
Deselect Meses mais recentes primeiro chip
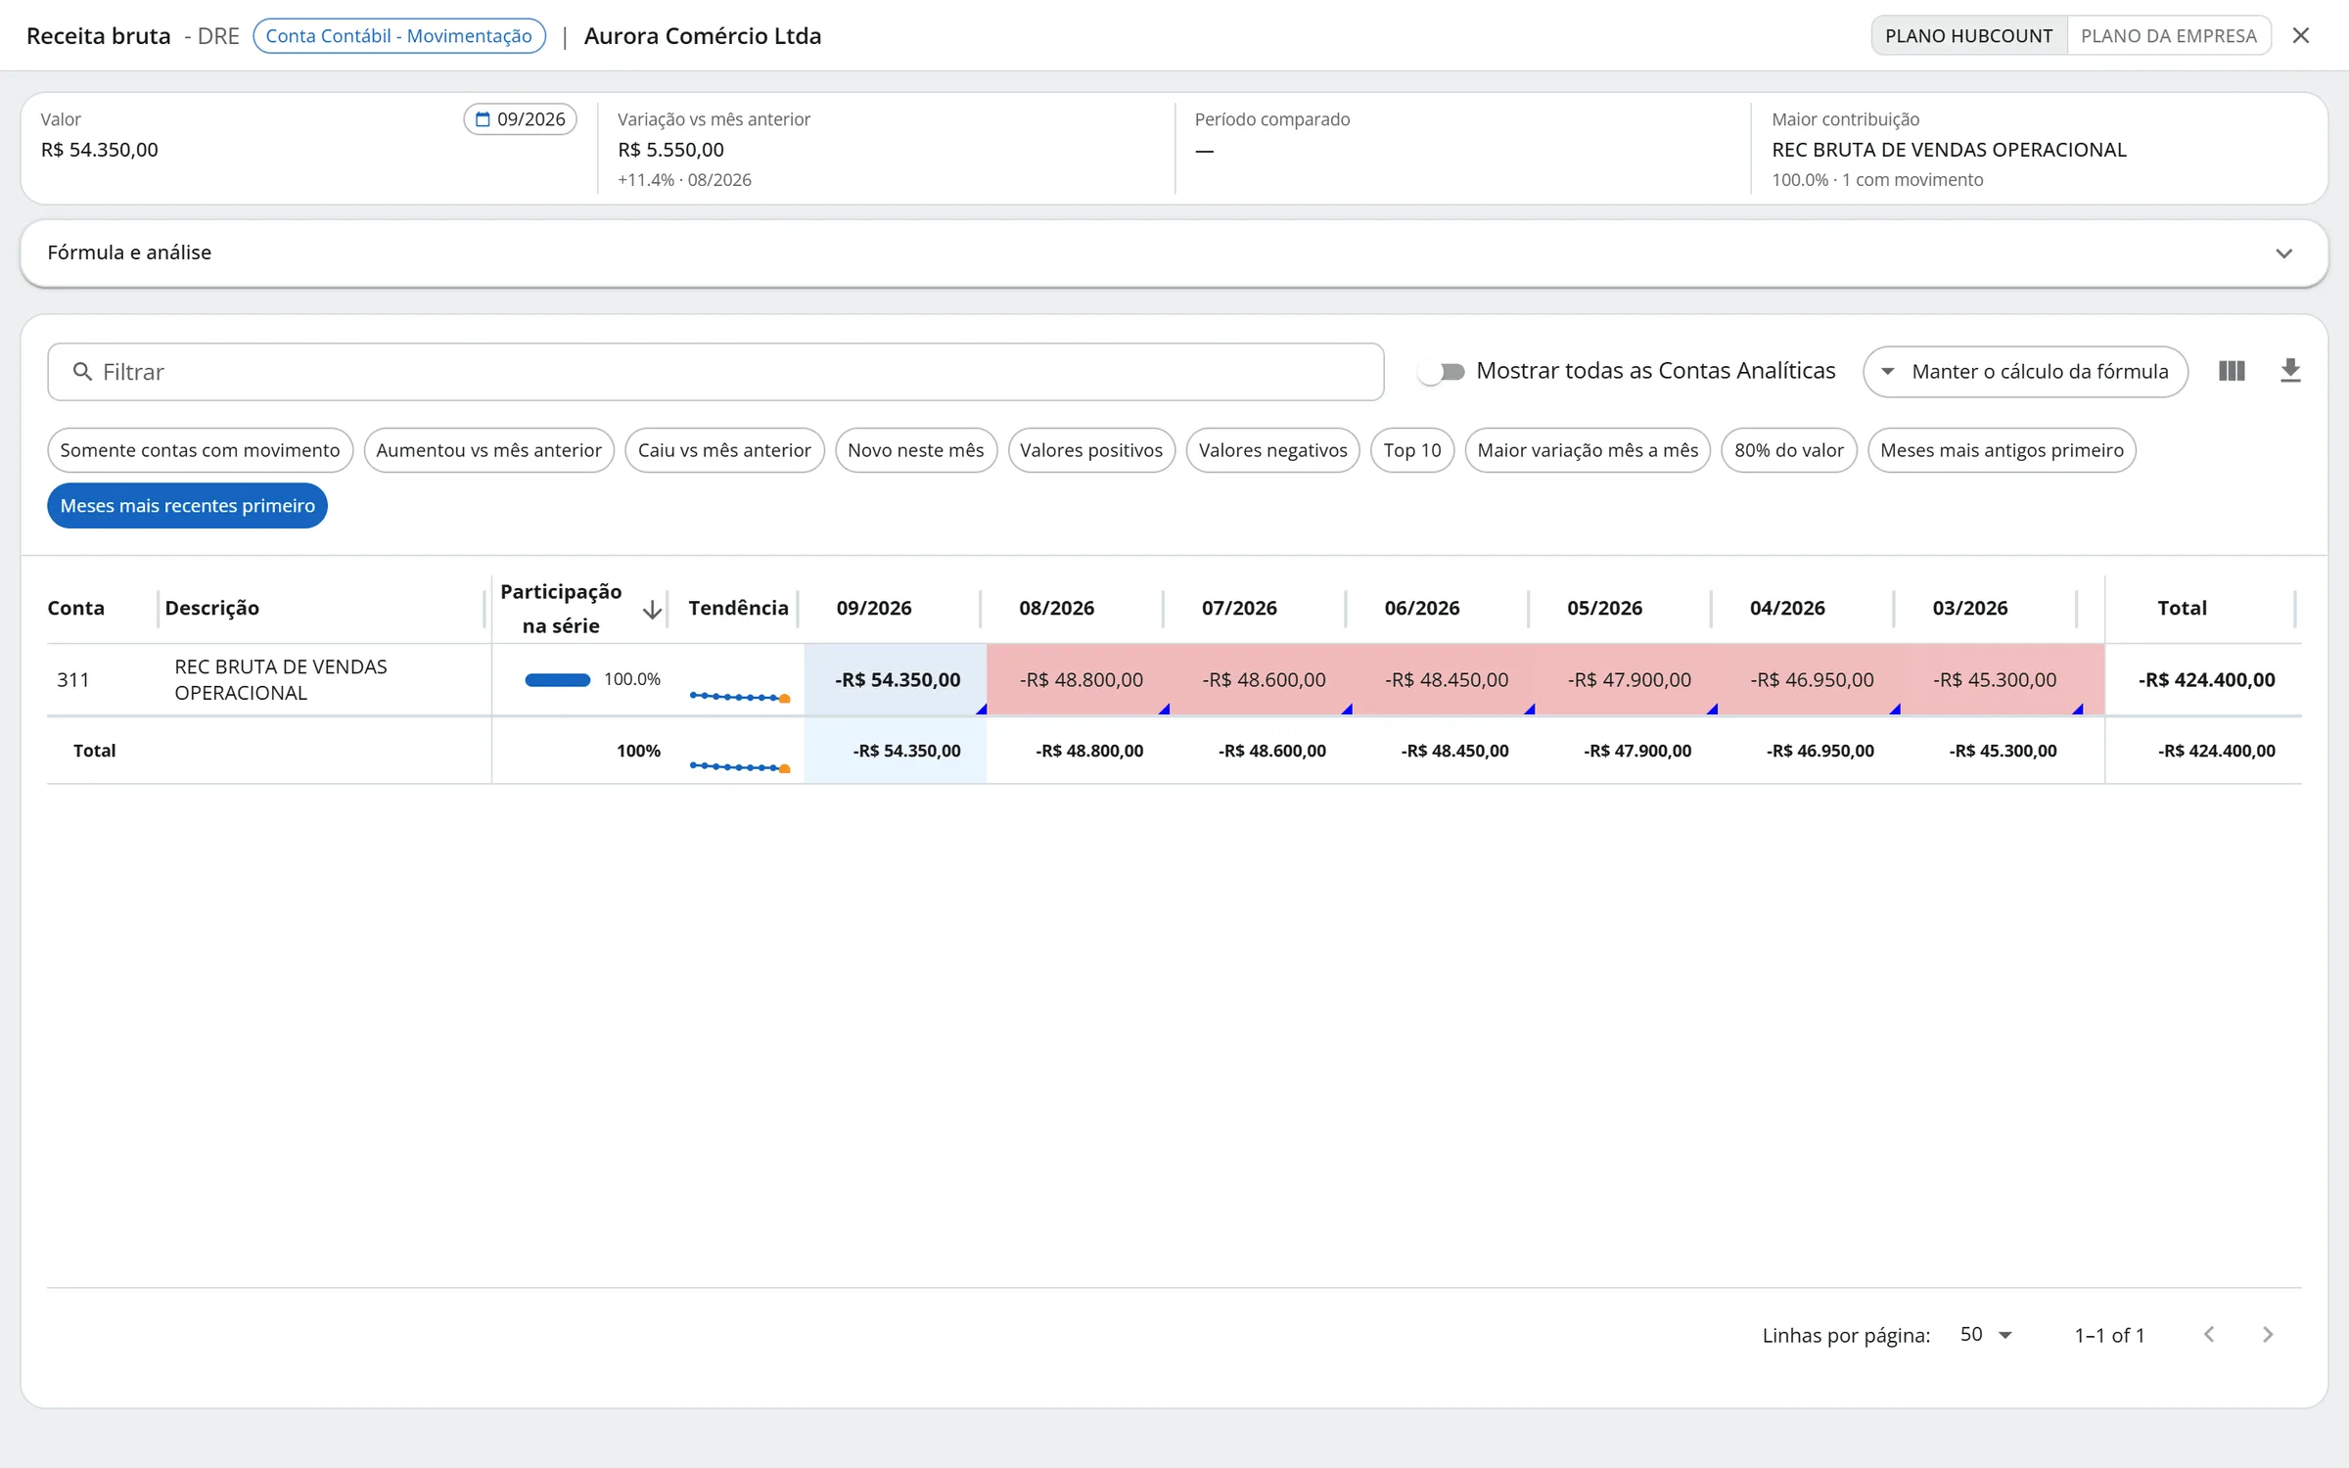point(187,505)
